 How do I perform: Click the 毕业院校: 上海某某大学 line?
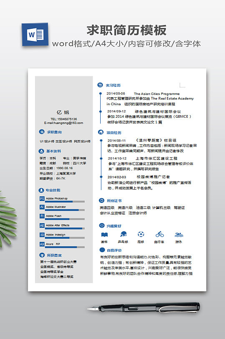(58, 173)
